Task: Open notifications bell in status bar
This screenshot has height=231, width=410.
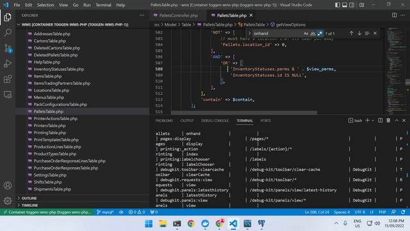Action: [x=403, y=212]
